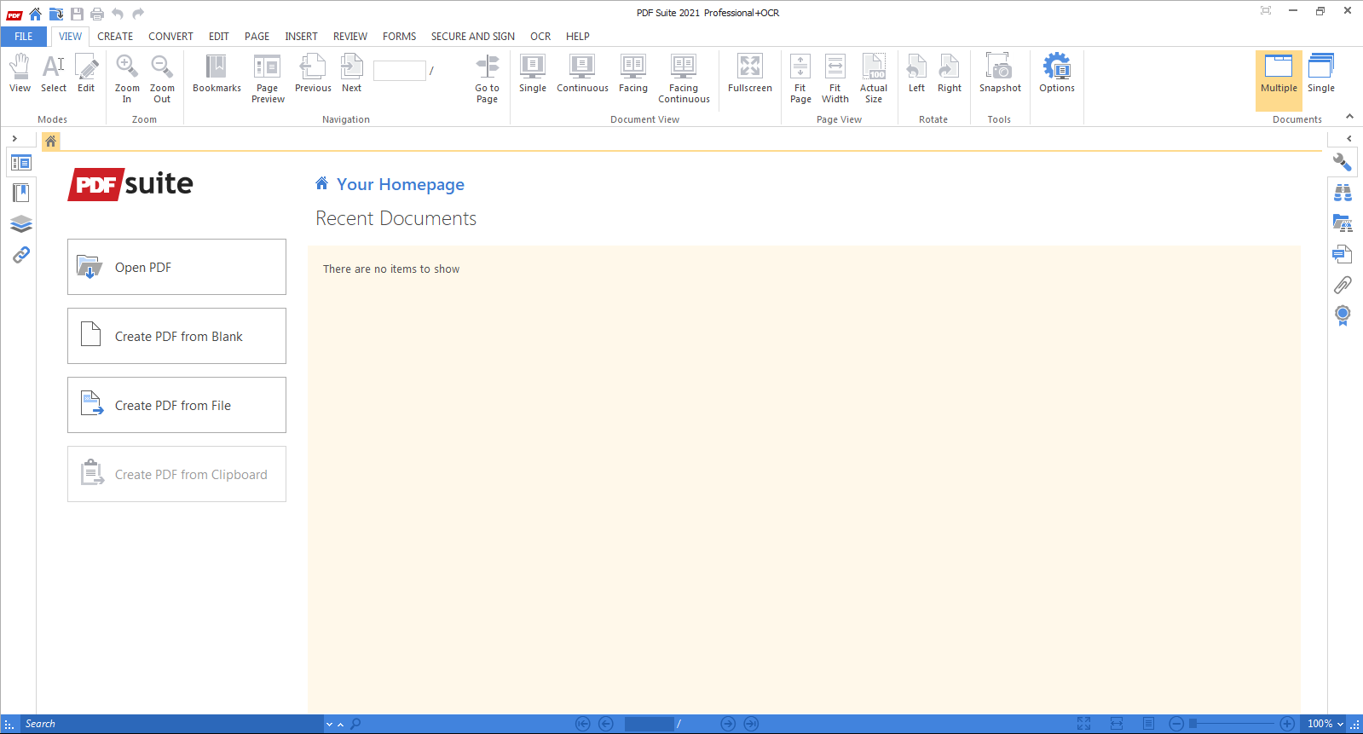This screenshot has height=734, width=1363.
Task: Click the Search field in status bar
Action: (170, 724)
